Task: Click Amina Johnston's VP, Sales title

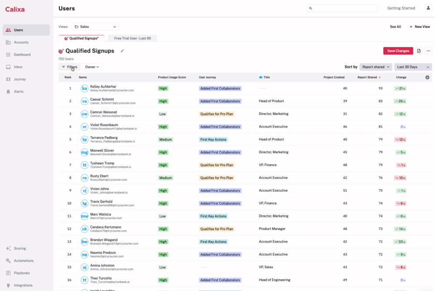Action: (266, 267)
